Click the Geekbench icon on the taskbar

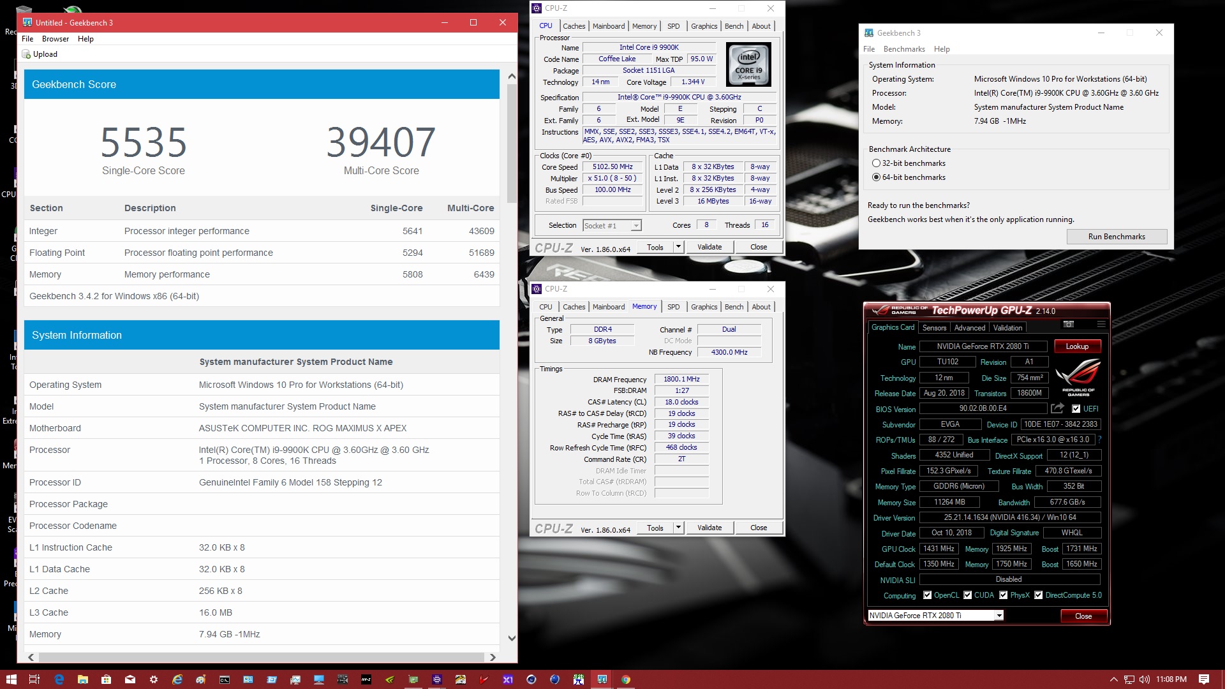pos(602,679)
